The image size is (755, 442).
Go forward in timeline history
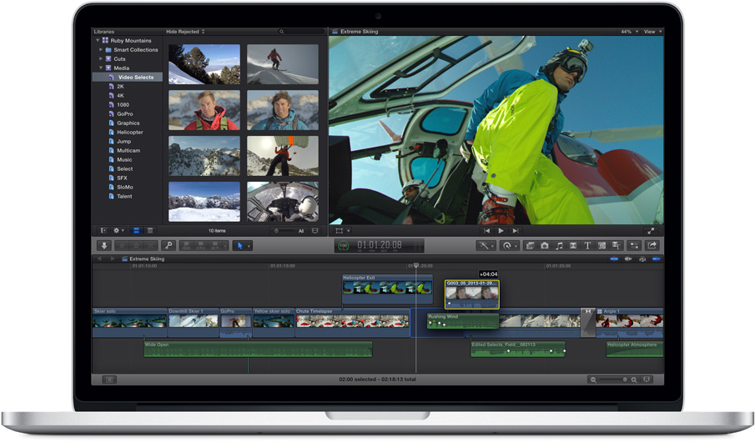113,259
